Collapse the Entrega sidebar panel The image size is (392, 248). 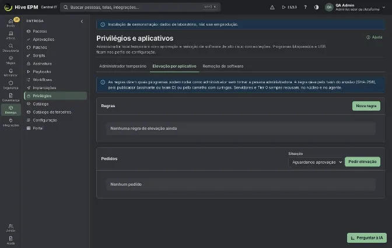click(82, 21)
